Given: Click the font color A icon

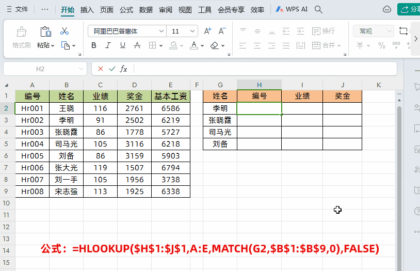Looking at the screenshot, I should (194, 45).
